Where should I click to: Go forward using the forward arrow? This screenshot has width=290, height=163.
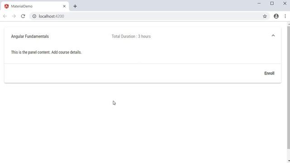tap(14, 16)
